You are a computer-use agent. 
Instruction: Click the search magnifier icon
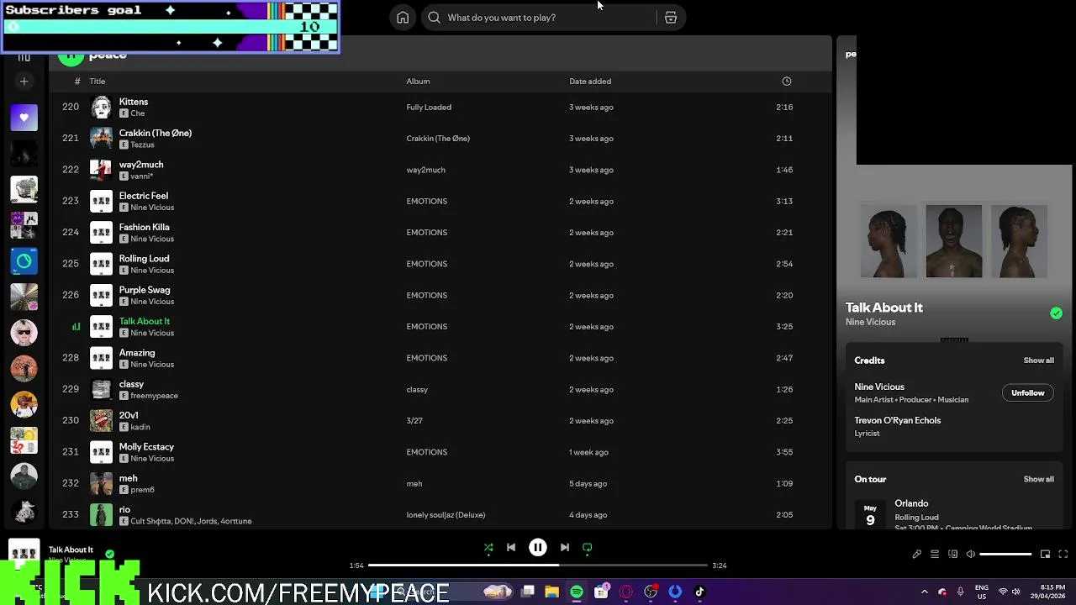click(434, 18)
